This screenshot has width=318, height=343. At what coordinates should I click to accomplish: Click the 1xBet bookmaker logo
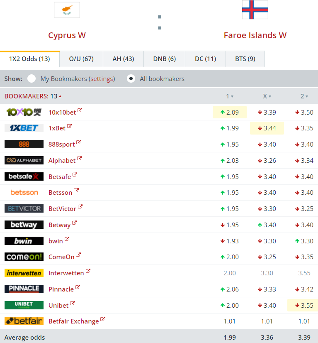pos(24,128)
